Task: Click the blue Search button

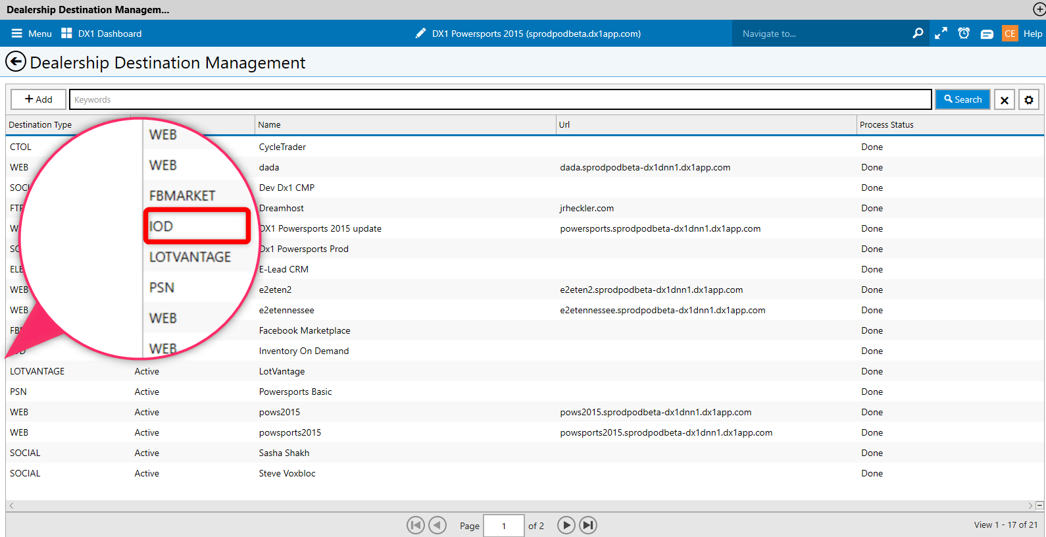Action: coord(962,99)
